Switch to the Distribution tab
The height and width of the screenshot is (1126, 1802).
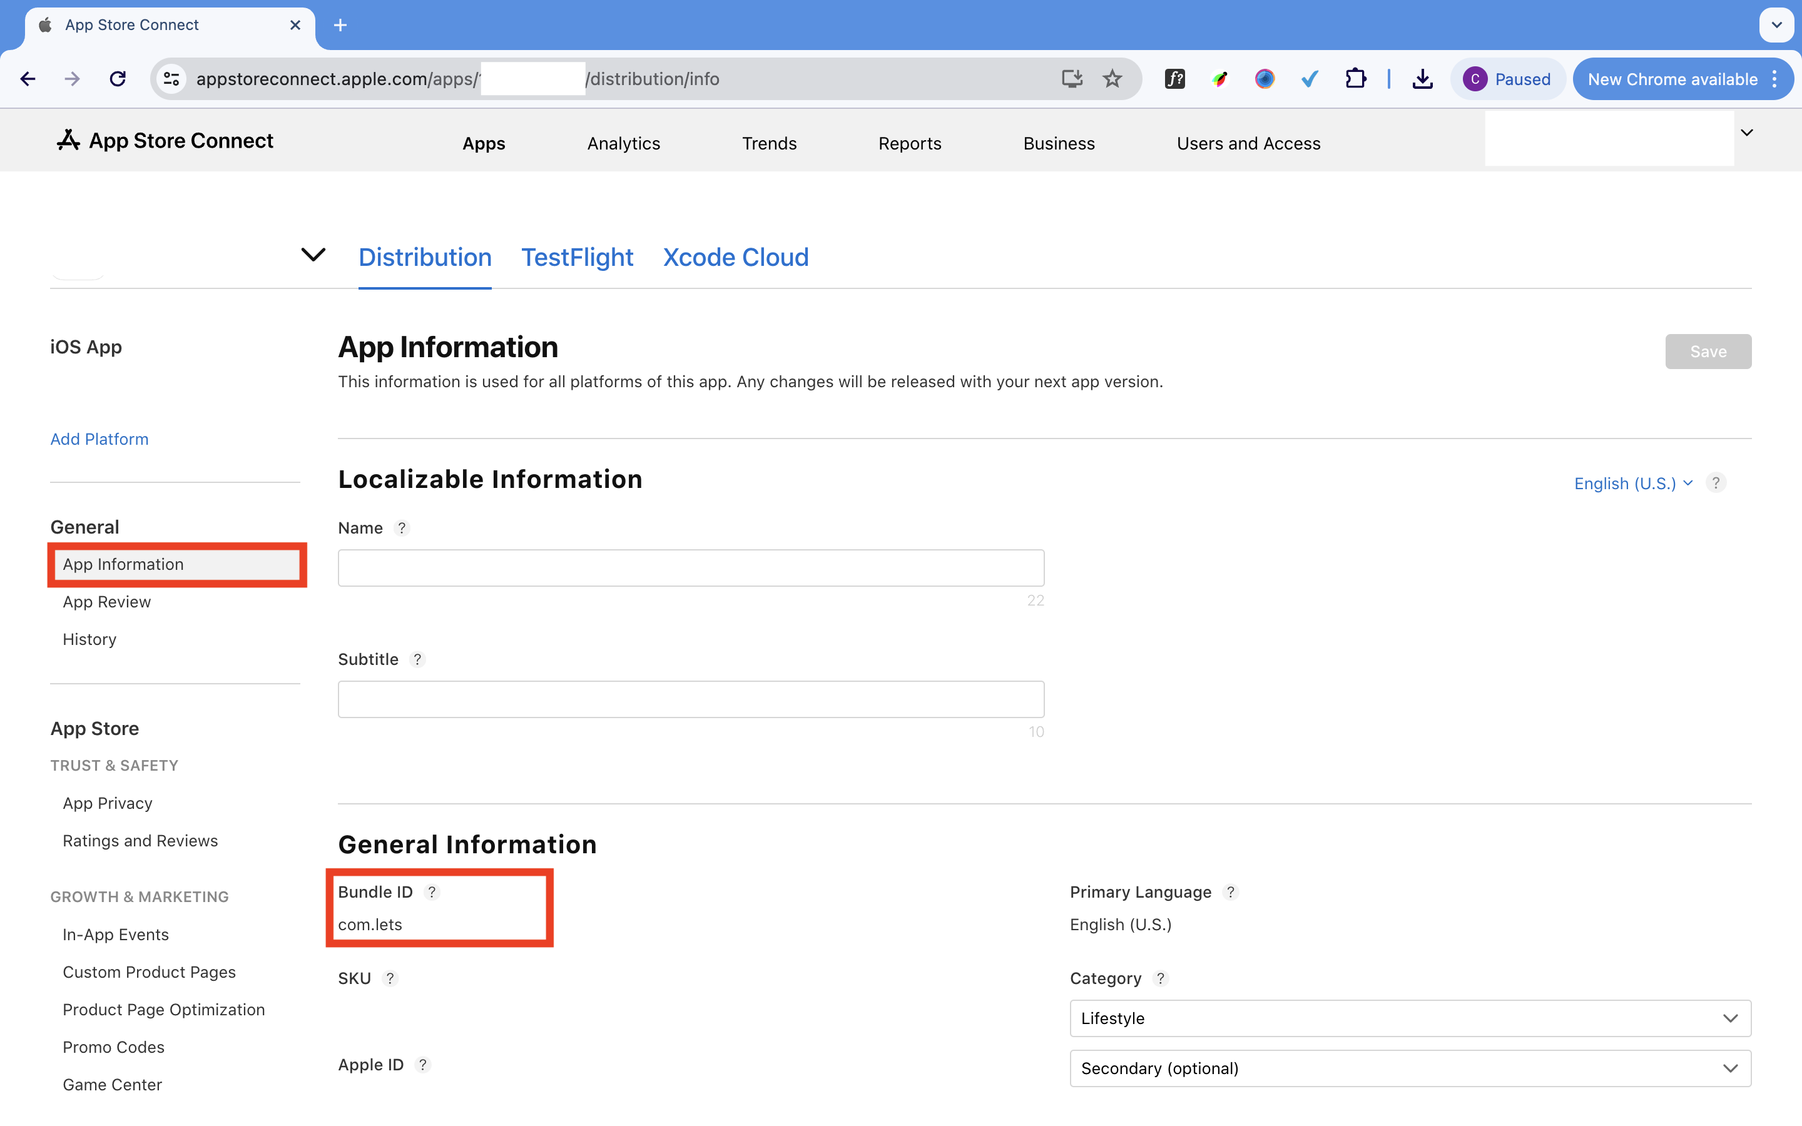[x=425, y=257]
